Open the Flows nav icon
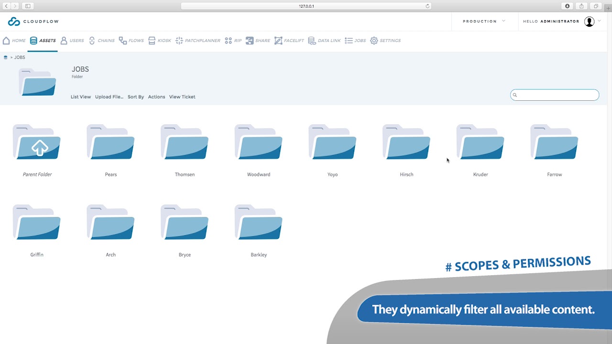 123,41
